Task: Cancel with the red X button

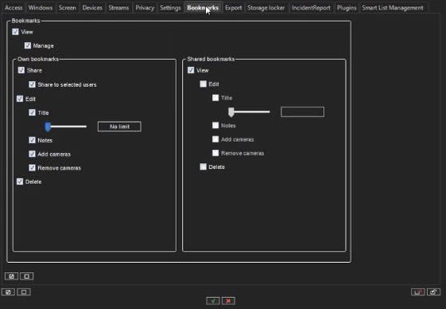Action: (228, 301)
